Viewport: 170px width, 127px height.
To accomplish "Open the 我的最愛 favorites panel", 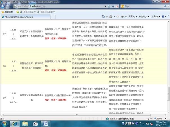I will [x=7, y=12].
